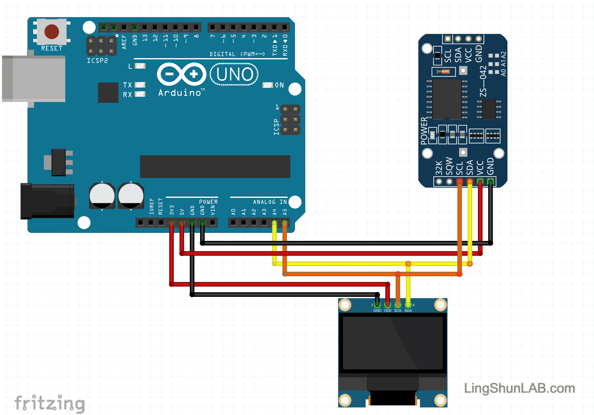Click the ZS-042 label on the RTC module
The image size is (594, 415).
coord(483,81)
